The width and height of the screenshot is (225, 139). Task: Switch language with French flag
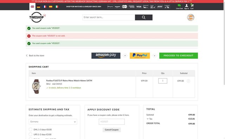(x=45, y=7)
